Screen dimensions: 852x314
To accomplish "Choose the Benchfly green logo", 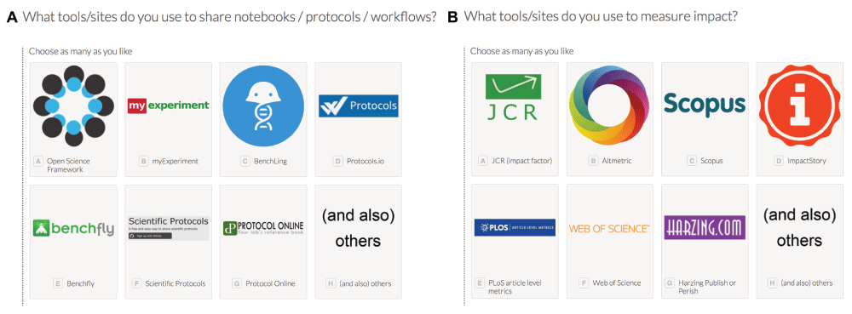I will (73, 228).
